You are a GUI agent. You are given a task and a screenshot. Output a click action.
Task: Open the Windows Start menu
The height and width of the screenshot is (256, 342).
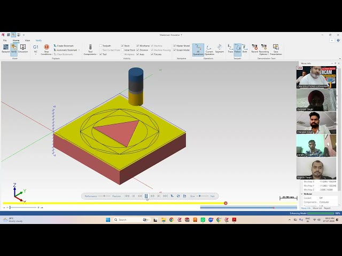click(x=108, y=220)
